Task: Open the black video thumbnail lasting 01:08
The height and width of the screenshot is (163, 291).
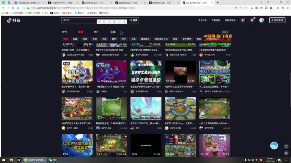Action: coord(146,145)
